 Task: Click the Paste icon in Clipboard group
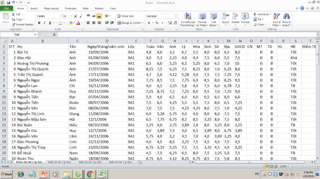click(x=6, y=16)
